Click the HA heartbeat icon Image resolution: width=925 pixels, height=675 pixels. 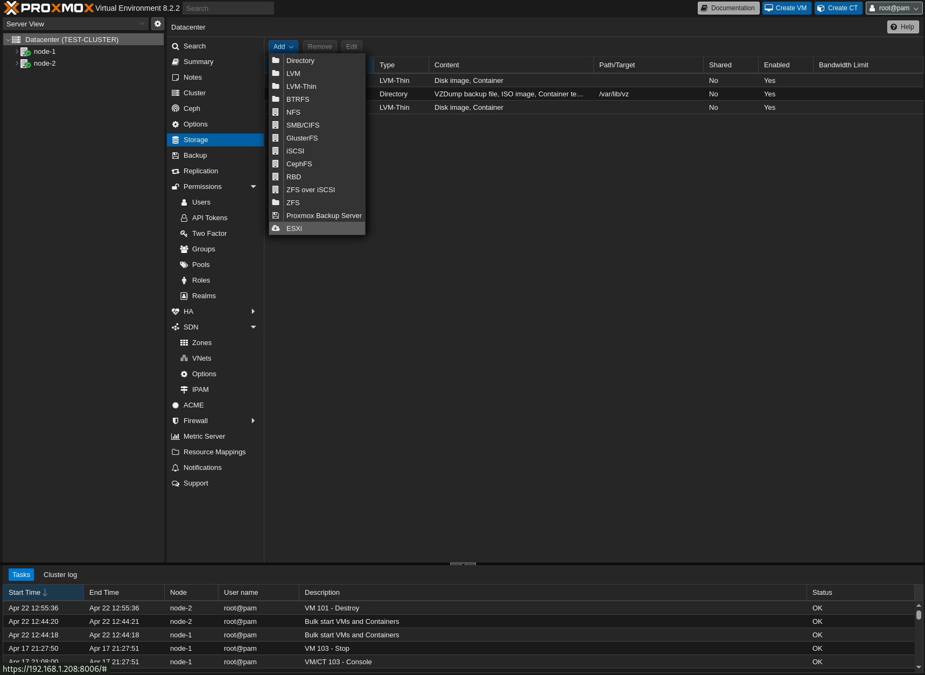click(x=176, y=312)
